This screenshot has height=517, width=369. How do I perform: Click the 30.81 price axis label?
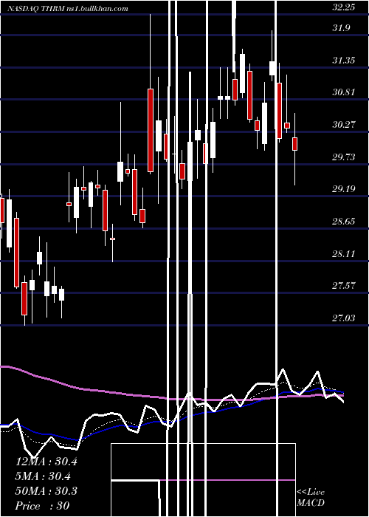(x=344, y=92)
